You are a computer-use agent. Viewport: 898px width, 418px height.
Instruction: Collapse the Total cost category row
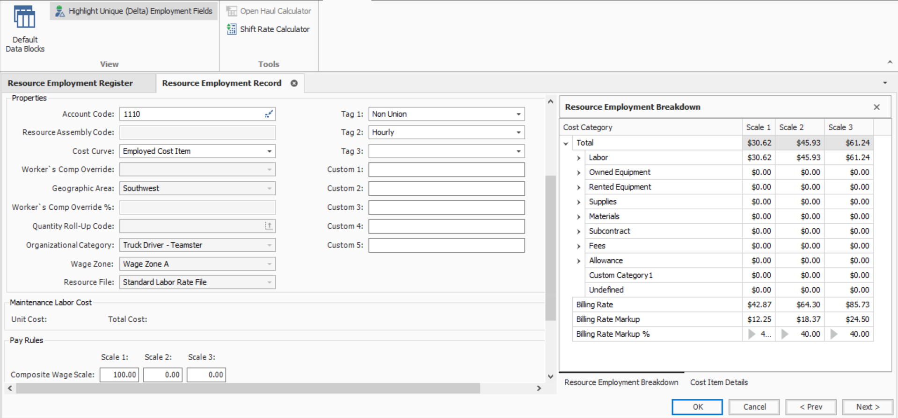point(566,143)
